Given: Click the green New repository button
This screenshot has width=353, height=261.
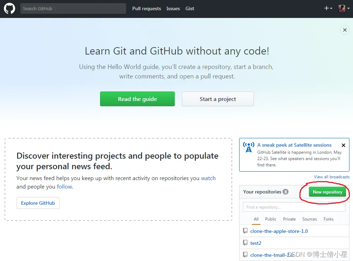Looking at the screenshot, I should 327,192.
